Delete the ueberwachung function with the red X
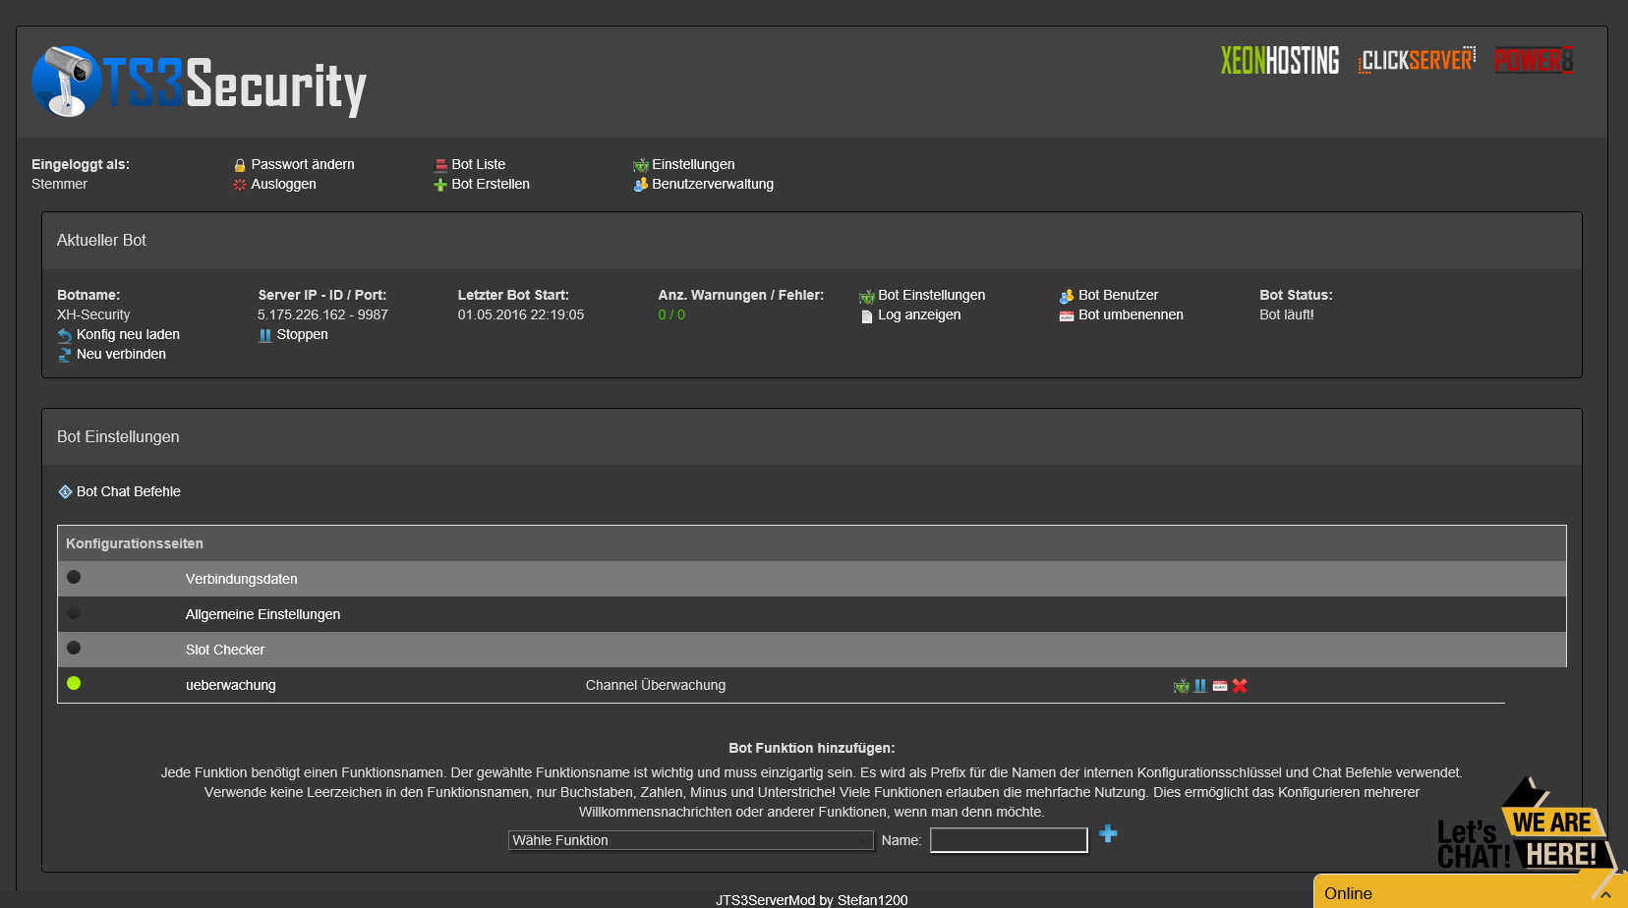The height and width of the screenshot is (908, 1628). 1240,686
